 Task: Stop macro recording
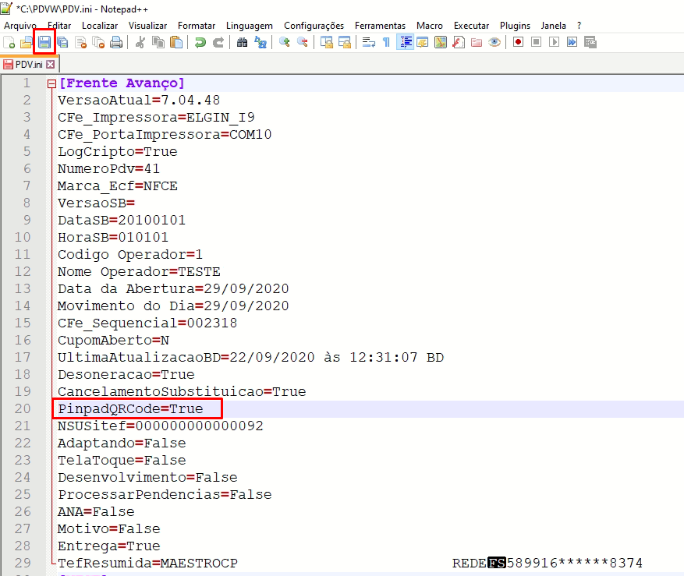click(x=536, y=42)
